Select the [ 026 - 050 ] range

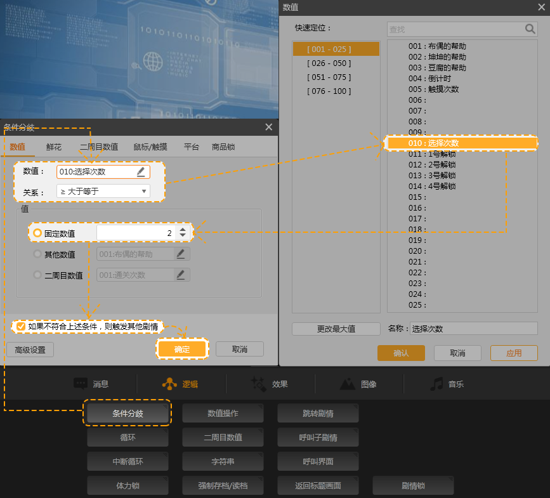coord(329,63)
